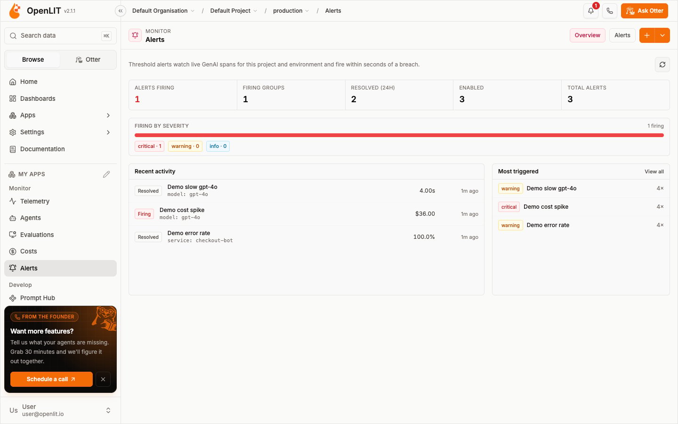Screen dimensions: 678x424
Task: Select the Overview tab
Action: 588,35
